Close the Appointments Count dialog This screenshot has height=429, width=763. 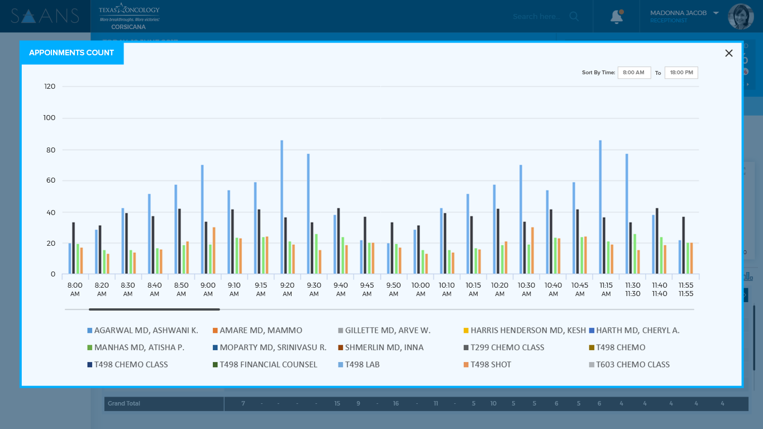tap(728, 53)
